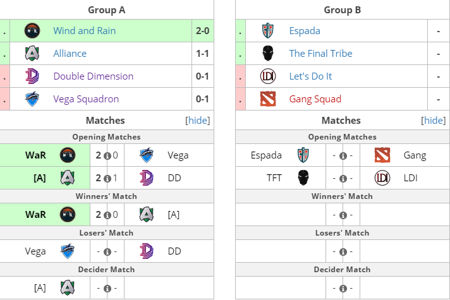
Task: Open info icon for Alliance vs DD opening match
Action: (107, 179)
